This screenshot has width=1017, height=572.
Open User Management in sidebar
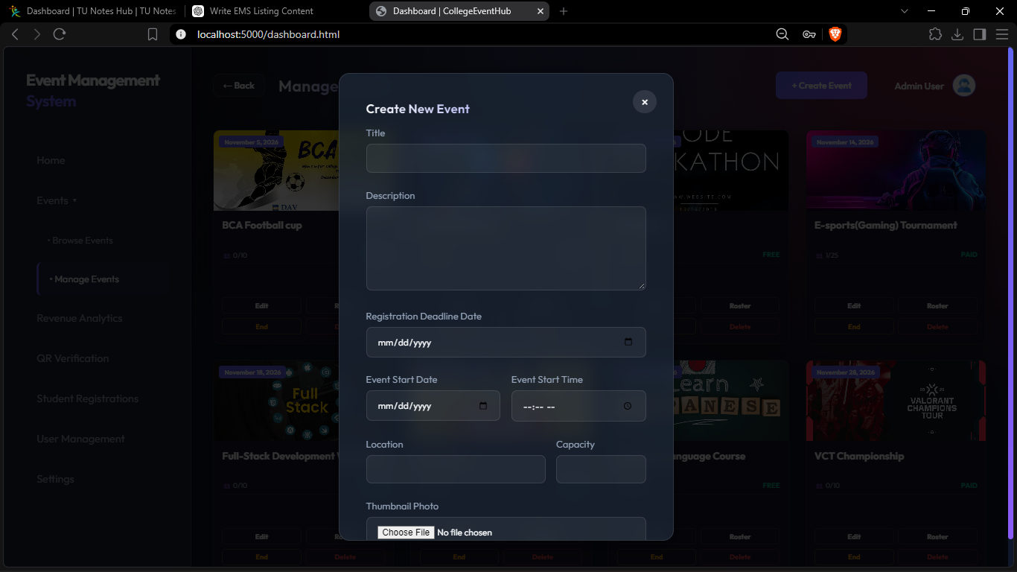click(x=81, y=439)
